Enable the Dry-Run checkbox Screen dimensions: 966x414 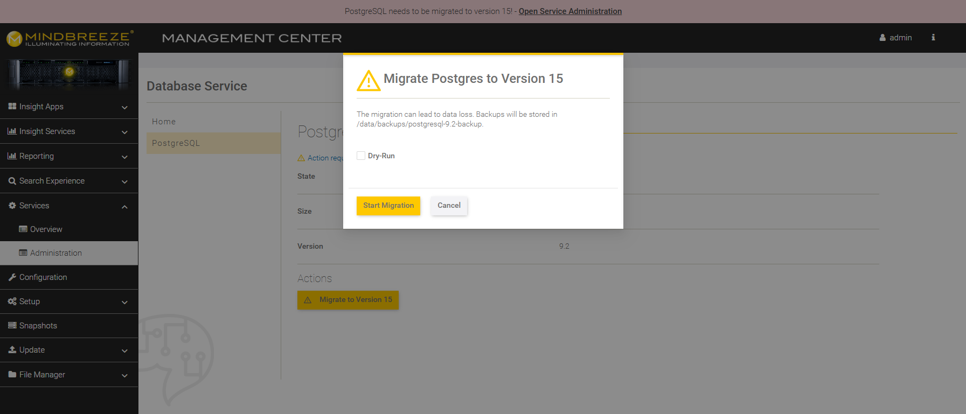[361, 156]
